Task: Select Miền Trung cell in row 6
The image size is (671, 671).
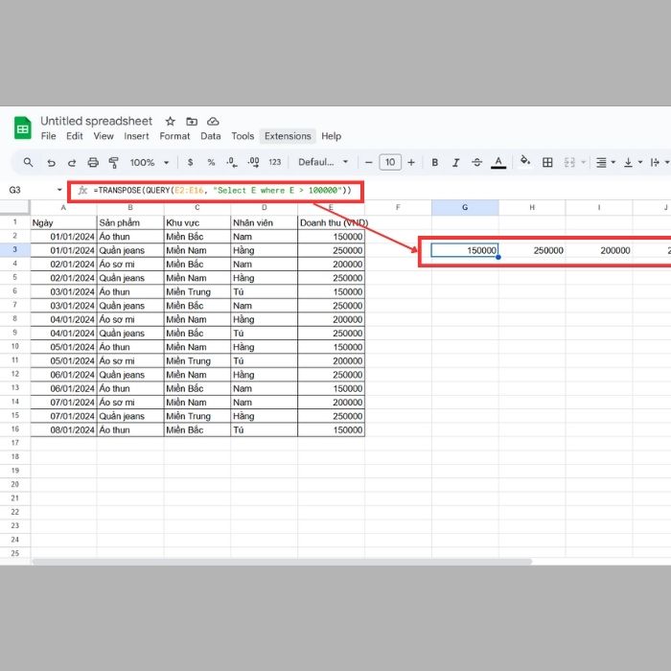Action: coord(197,291)
